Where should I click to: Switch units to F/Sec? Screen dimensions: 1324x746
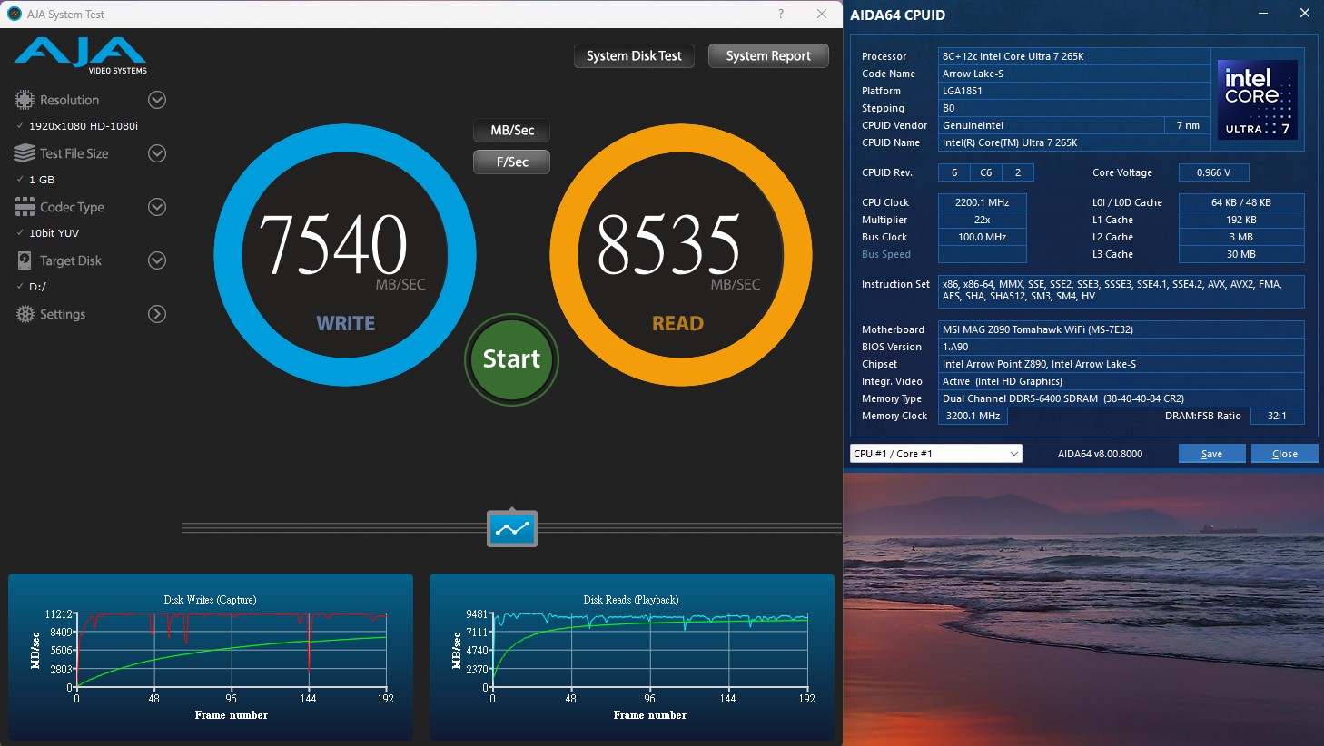[x=511, y=162]
